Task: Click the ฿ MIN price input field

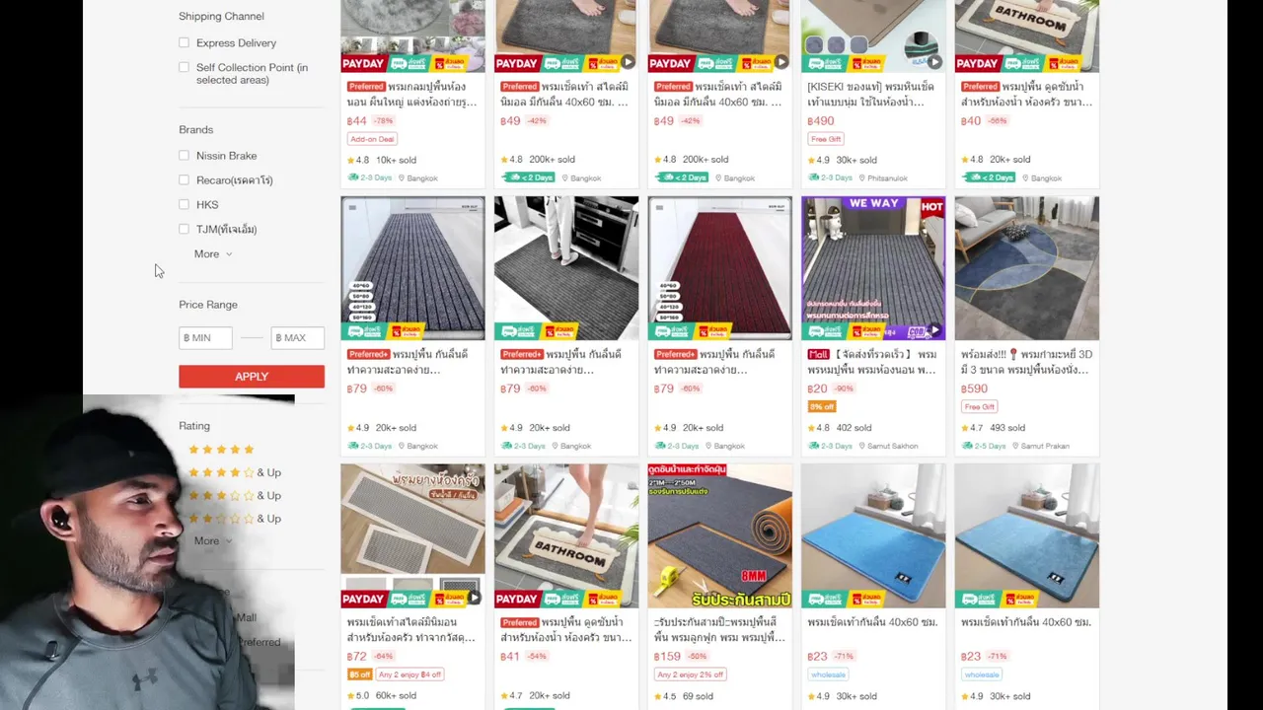Action: pyautogui.click(x=205, y=337)
